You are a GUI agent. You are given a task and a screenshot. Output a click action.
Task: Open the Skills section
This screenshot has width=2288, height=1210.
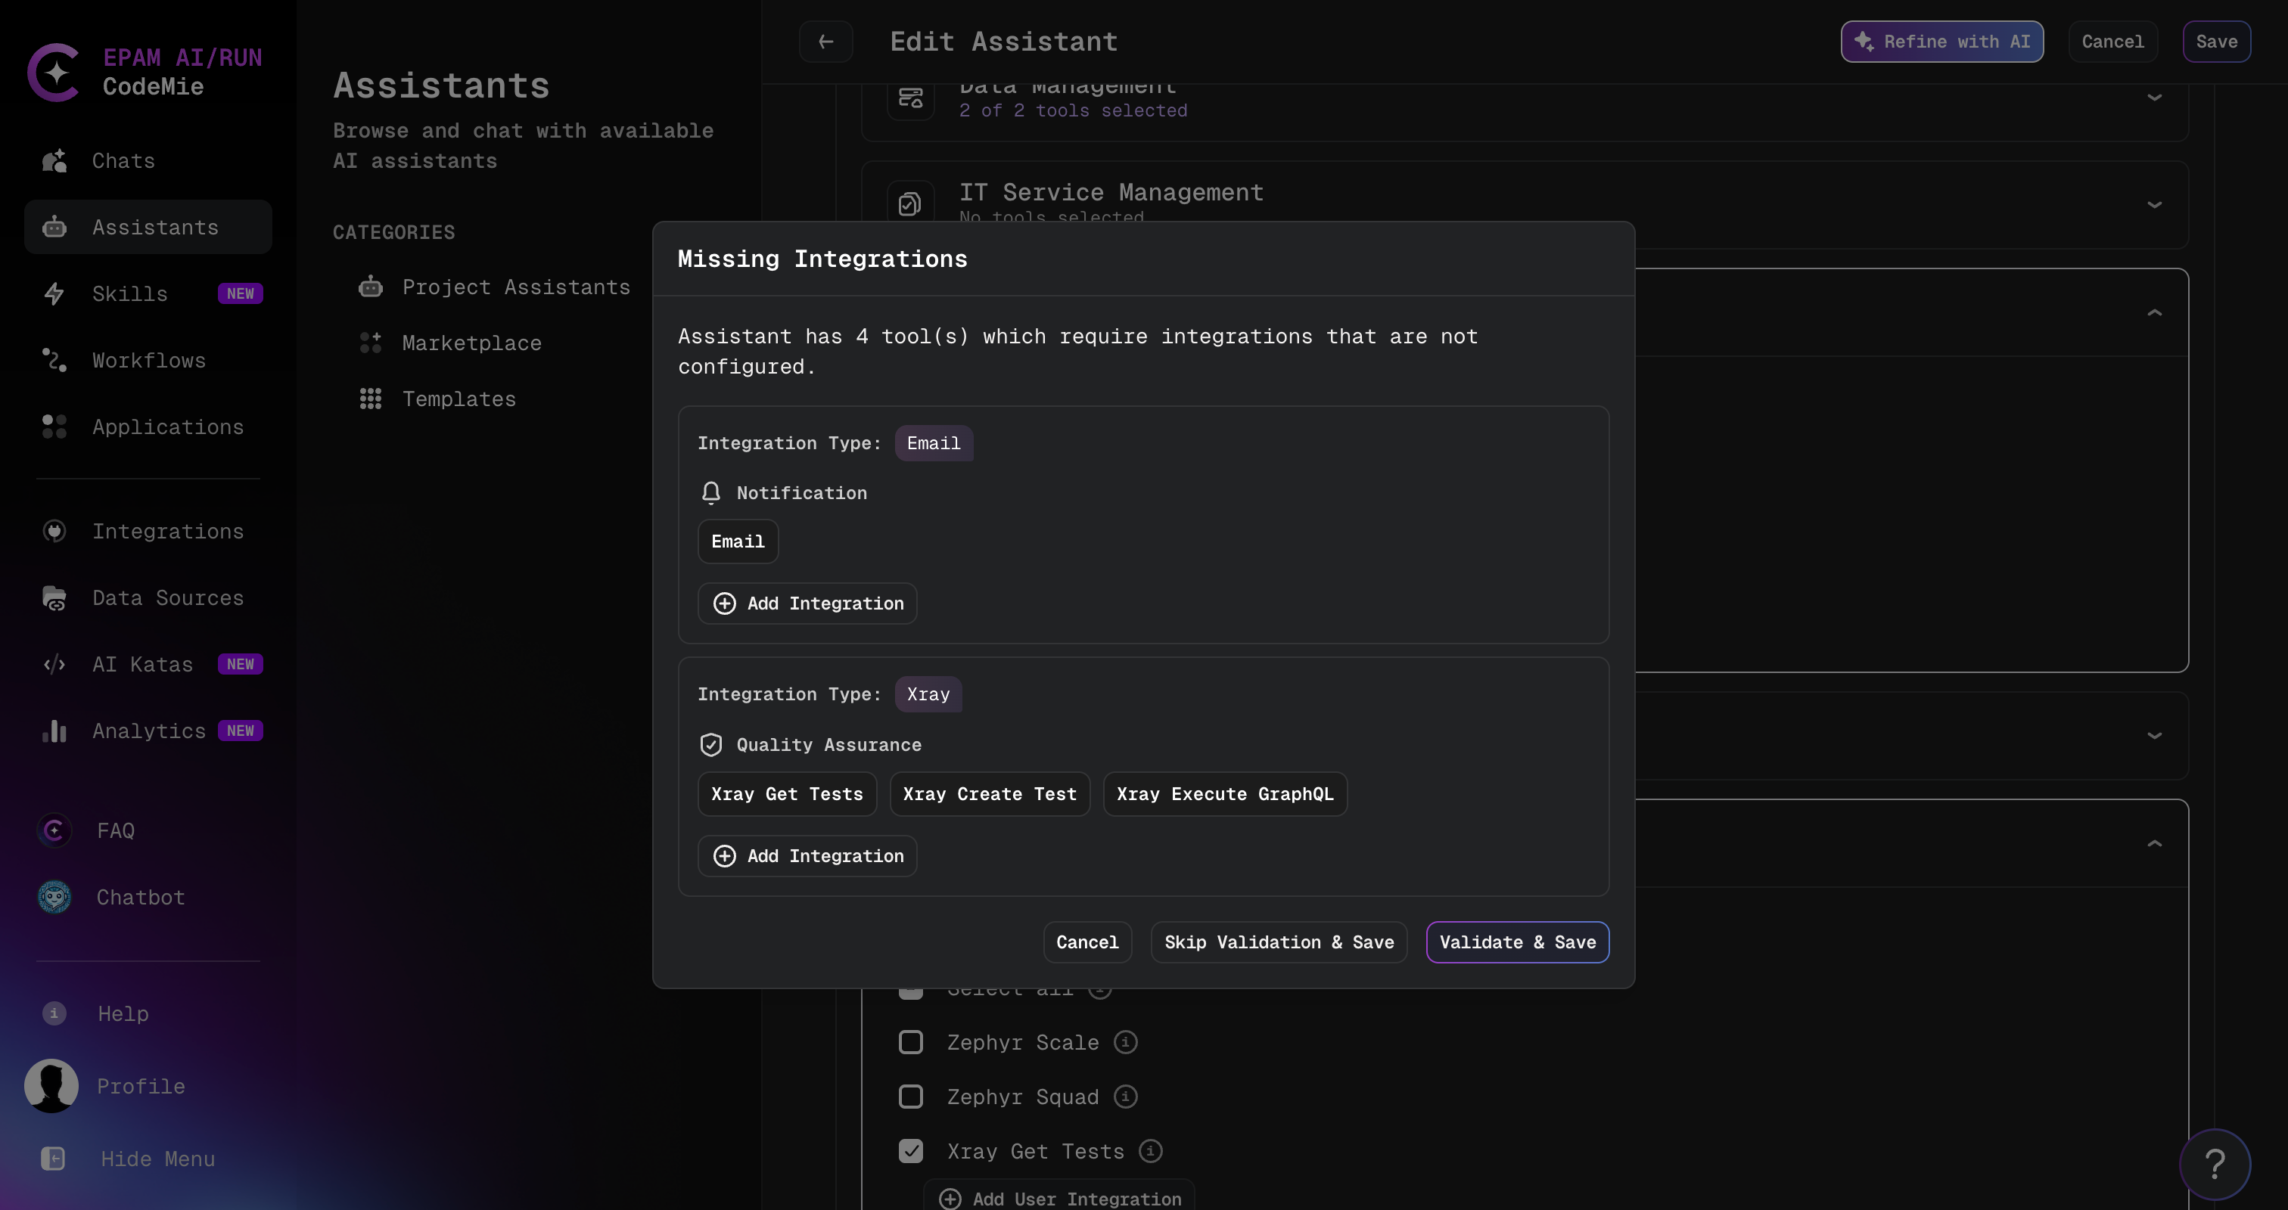pos(129,293)
